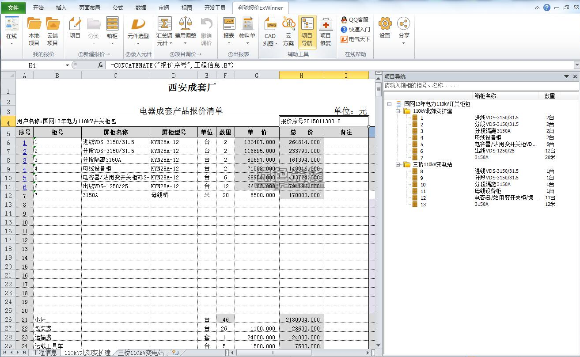Viewport: 580px width, 357px height.
Task: Open the 云方案 cloud scheme icon
Action: 288,24
